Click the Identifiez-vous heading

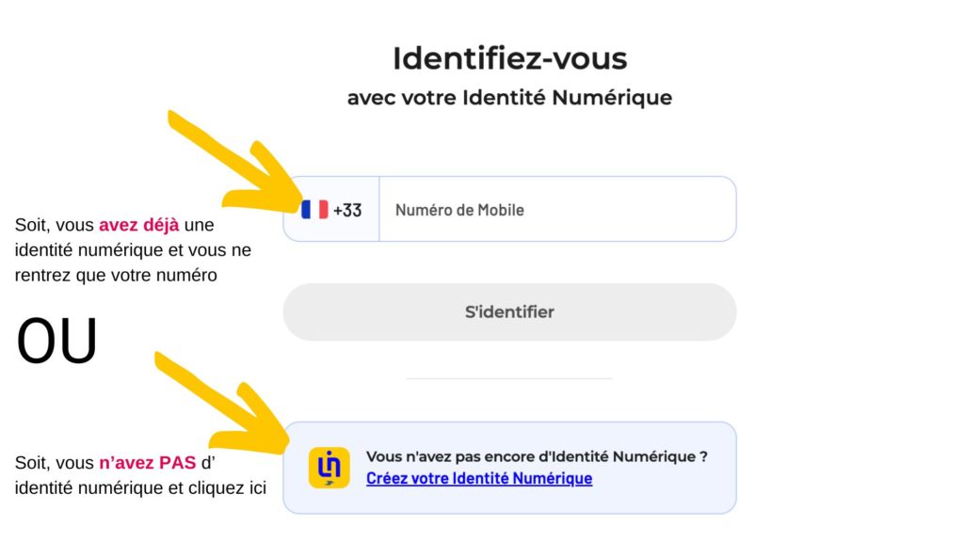[509, 59]
